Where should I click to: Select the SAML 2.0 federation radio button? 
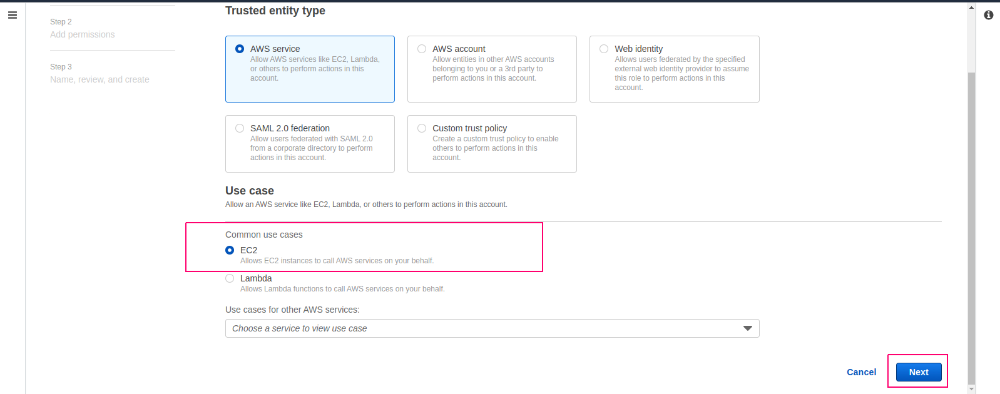point(240,128)
